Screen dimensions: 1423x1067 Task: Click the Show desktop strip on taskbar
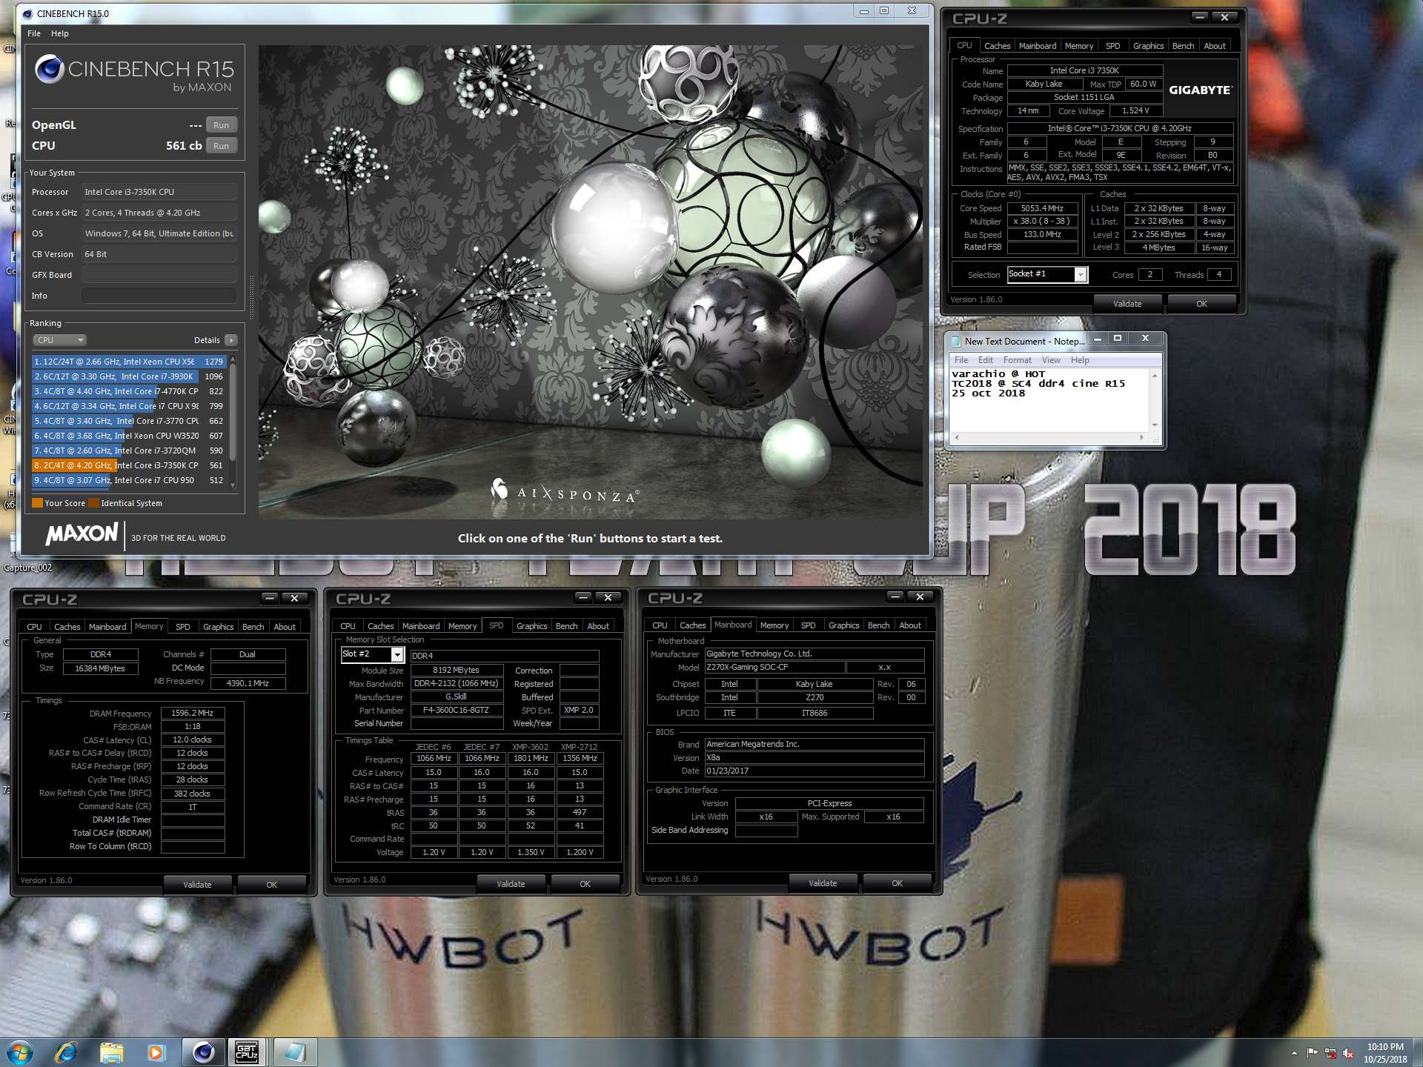click(x=1417, y=1052)
